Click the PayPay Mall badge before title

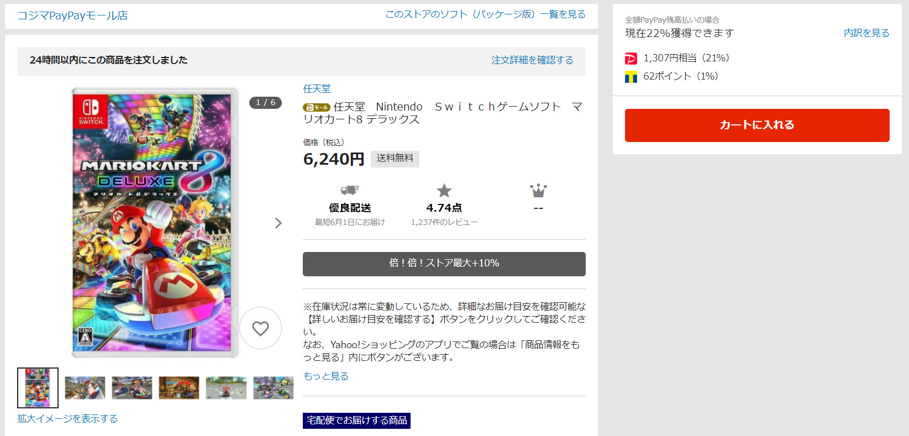(317, 107)
